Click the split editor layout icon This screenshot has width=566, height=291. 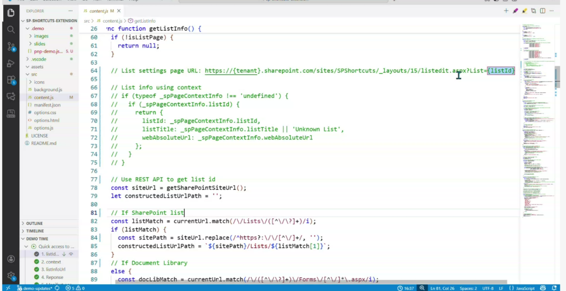(x=544, y=10)
